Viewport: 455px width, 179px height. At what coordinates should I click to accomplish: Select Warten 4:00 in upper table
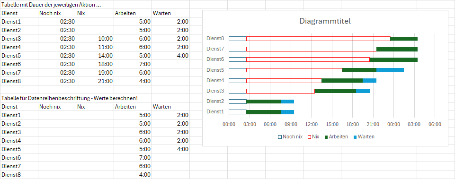(170, 56)
